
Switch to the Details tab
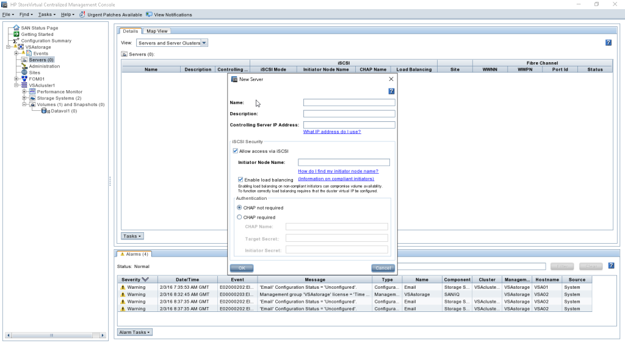(131, 31)
